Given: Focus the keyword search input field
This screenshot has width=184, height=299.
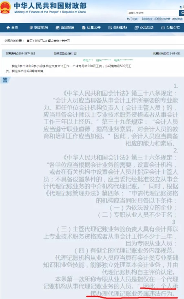Looking at the screenshot, I should point(153,13).
